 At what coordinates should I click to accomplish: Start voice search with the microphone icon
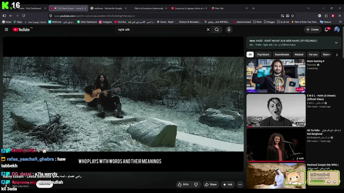point(229,29)
